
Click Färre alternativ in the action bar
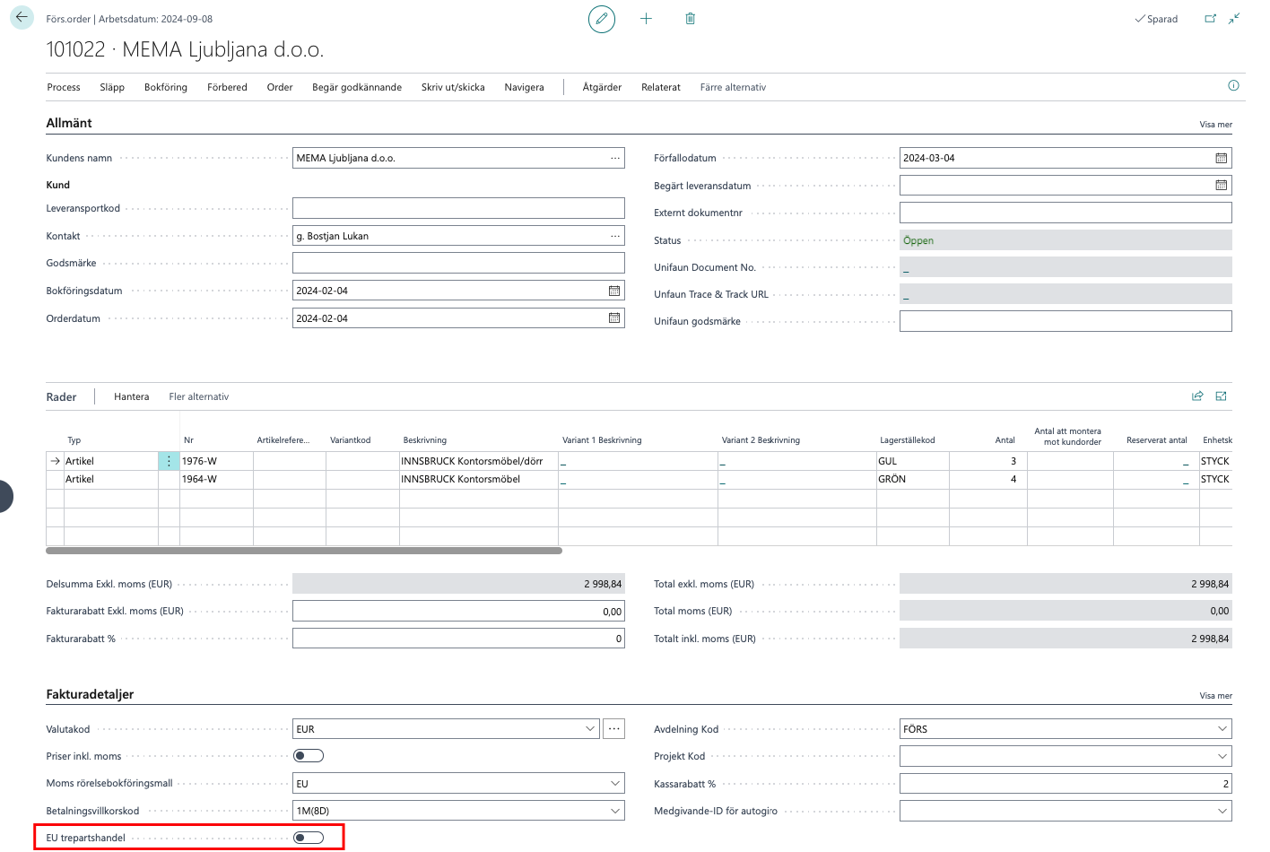click(733, 87)
